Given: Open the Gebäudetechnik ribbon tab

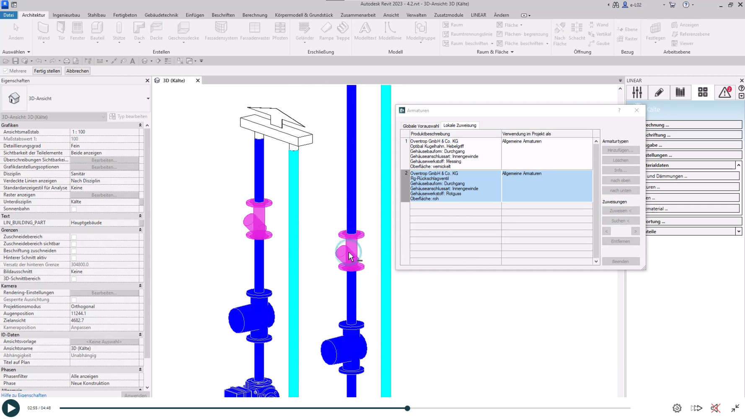Looking at the screenshot, I should [x=161, y=15].
